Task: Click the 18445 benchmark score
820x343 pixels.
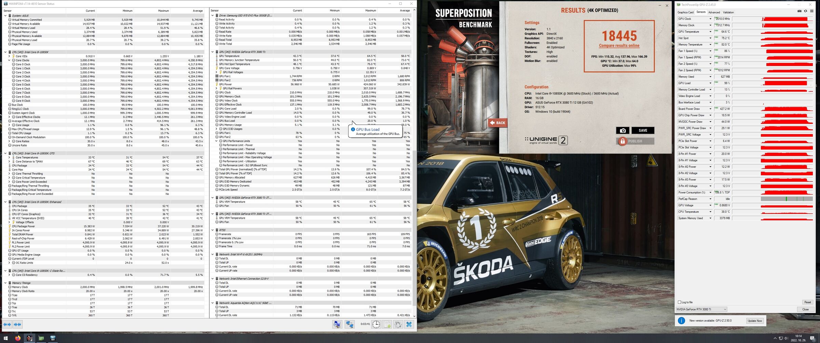Action: [x=619, y=36]
